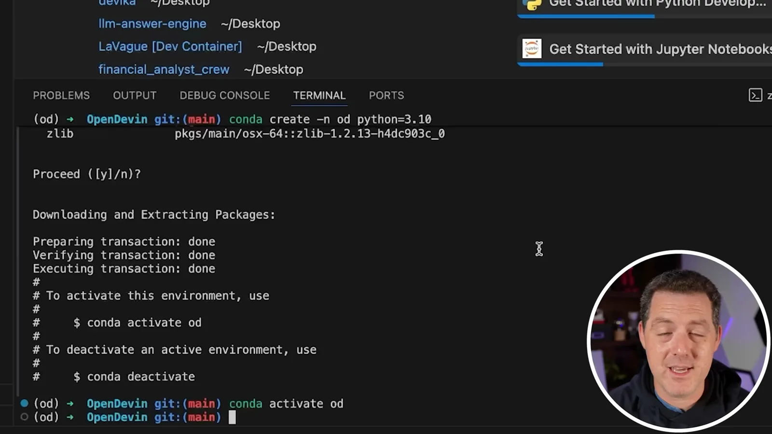Viewport: 772px width, 434px height.
Task: Open recent devika project link
Action: pyautogui.click(x=117, y=3)
